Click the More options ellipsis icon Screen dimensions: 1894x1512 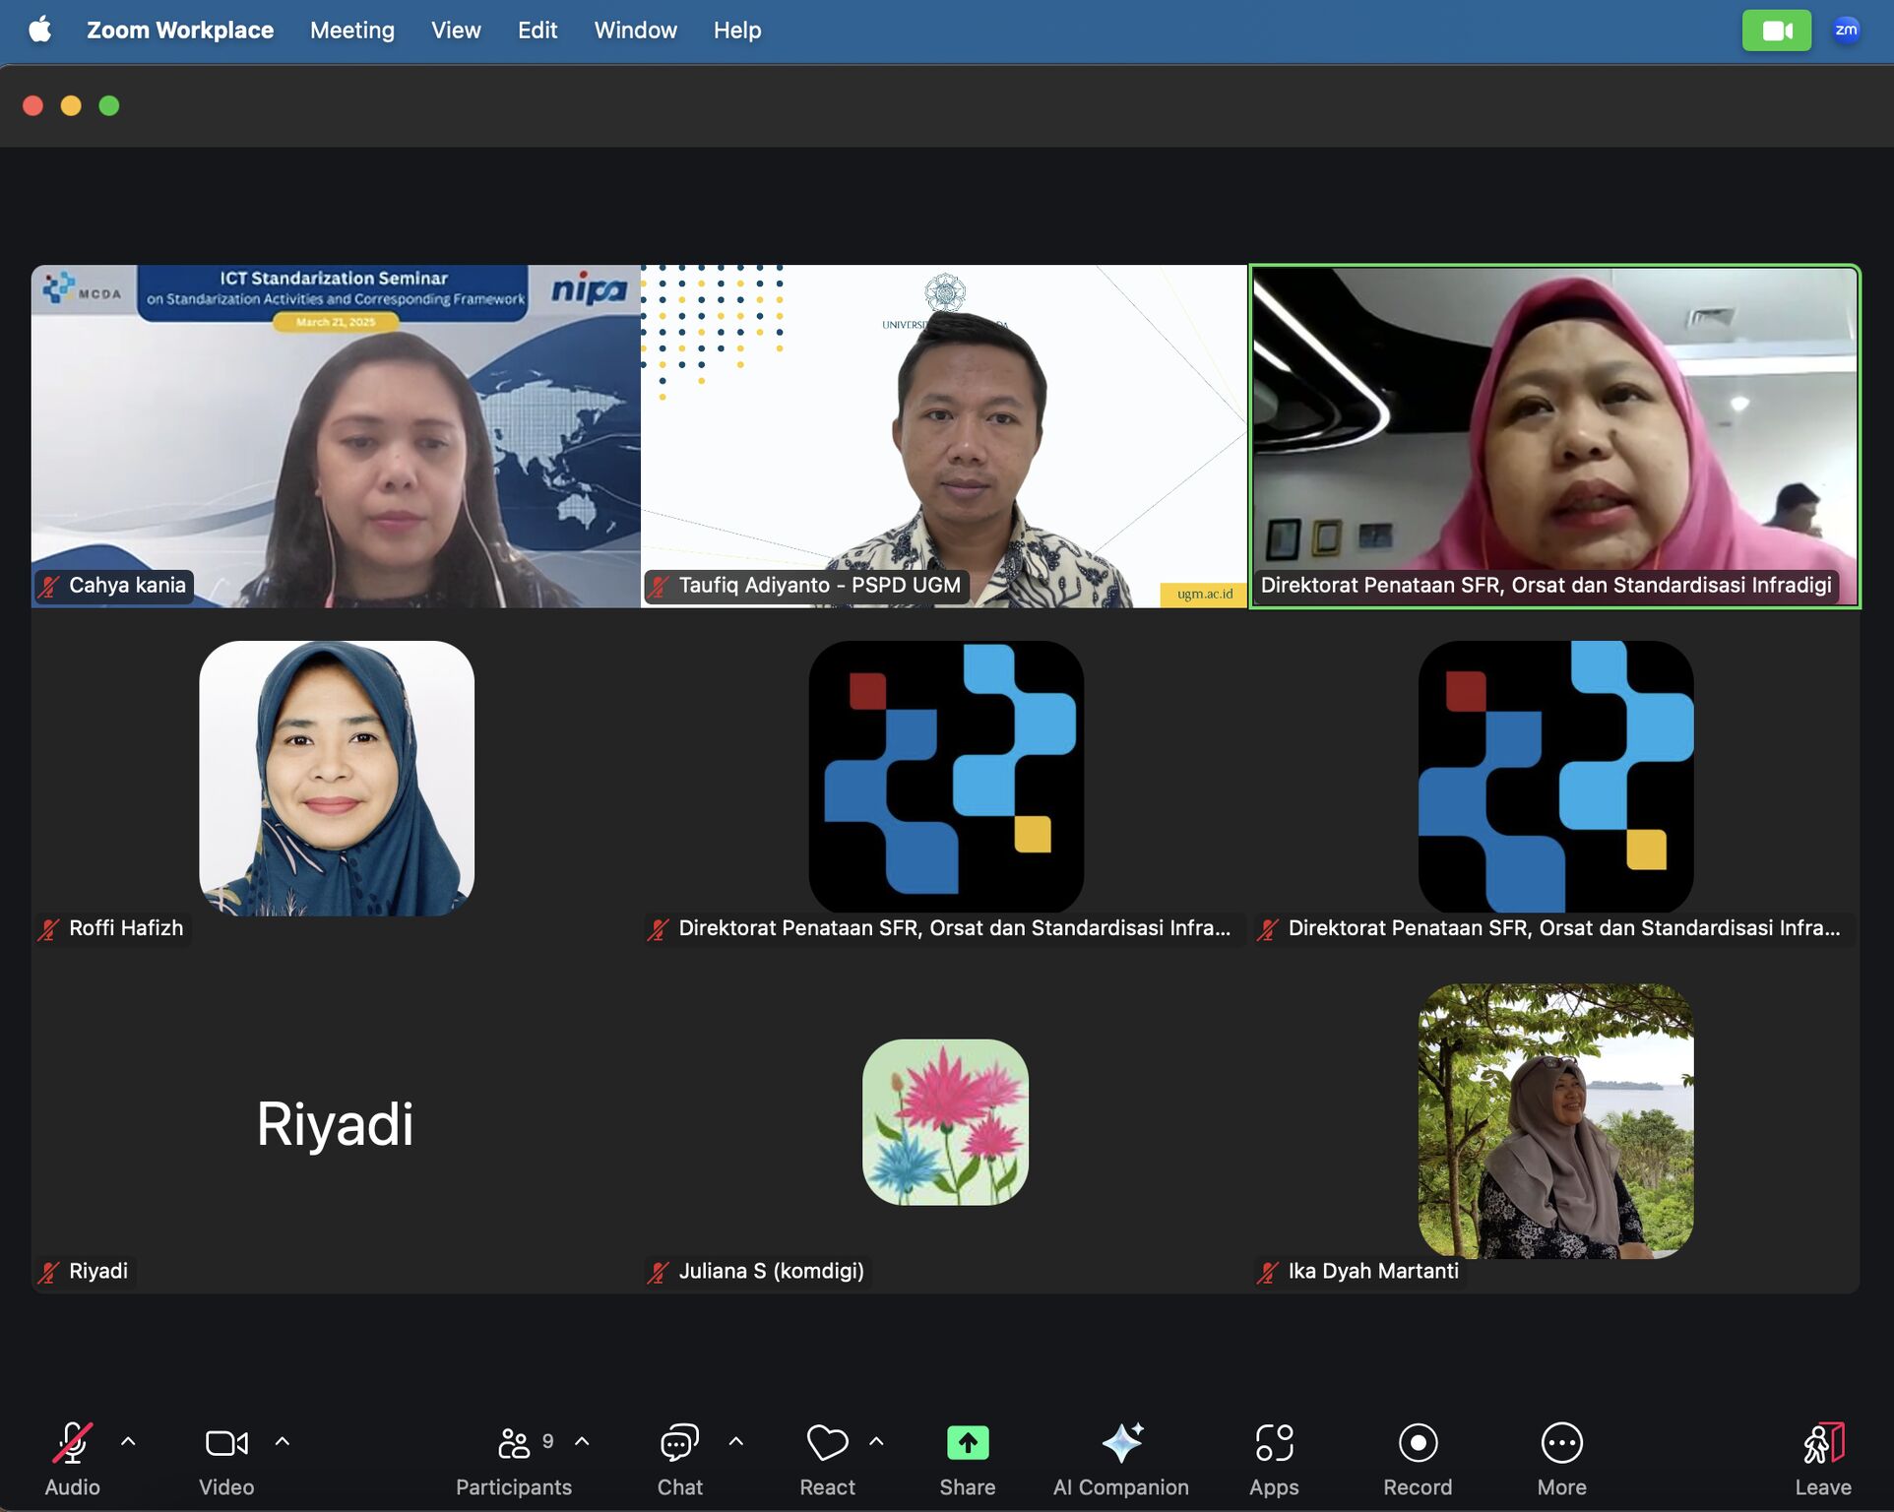1561,1443
